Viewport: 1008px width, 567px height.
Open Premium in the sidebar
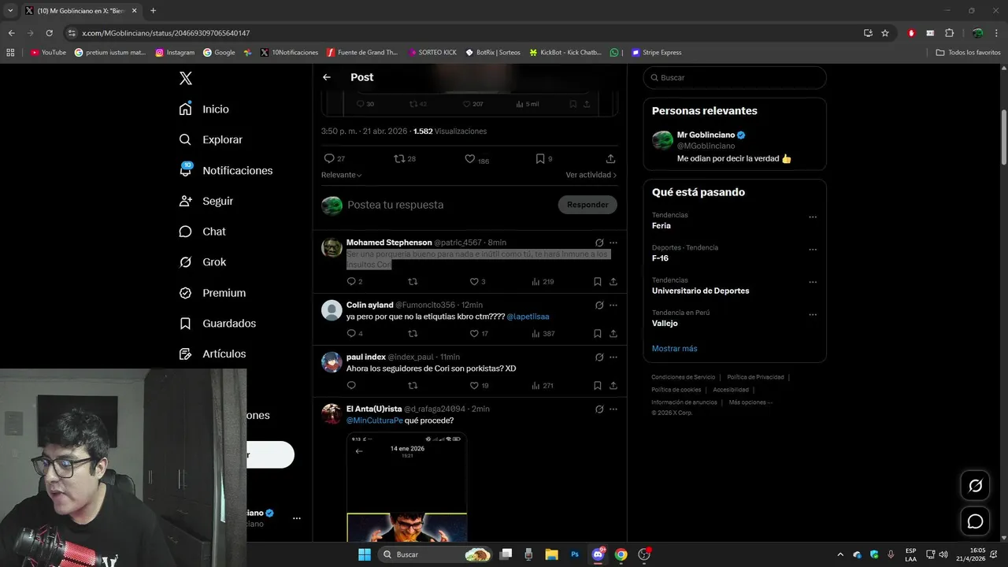pyautogui.click(x=213, y=293)
